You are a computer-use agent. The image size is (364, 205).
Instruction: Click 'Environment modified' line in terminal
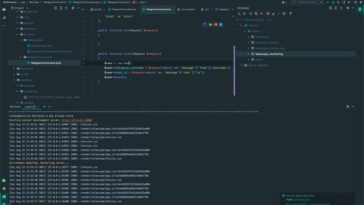pyautogui.click(x=39, y=163)
